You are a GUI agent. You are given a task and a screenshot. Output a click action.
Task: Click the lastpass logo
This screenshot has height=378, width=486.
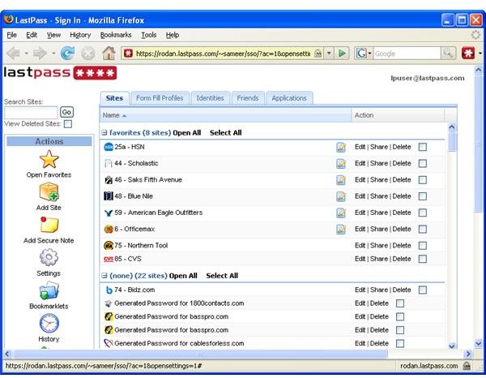coord(60,73)
